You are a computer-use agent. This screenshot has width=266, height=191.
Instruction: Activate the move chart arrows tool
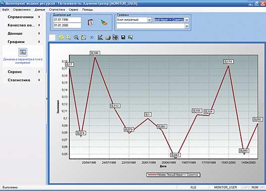coord(68,38)
